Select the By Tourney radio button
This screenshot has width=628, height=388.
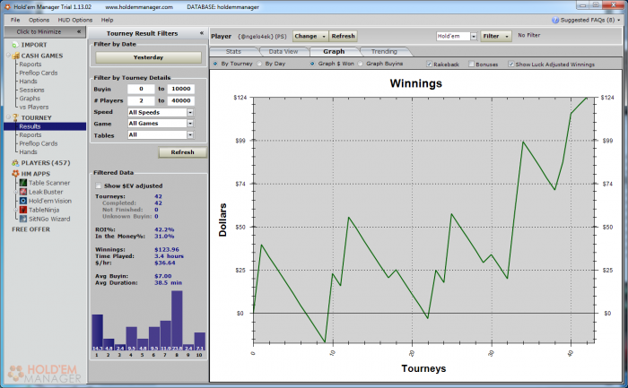click(x=215, y=64)
